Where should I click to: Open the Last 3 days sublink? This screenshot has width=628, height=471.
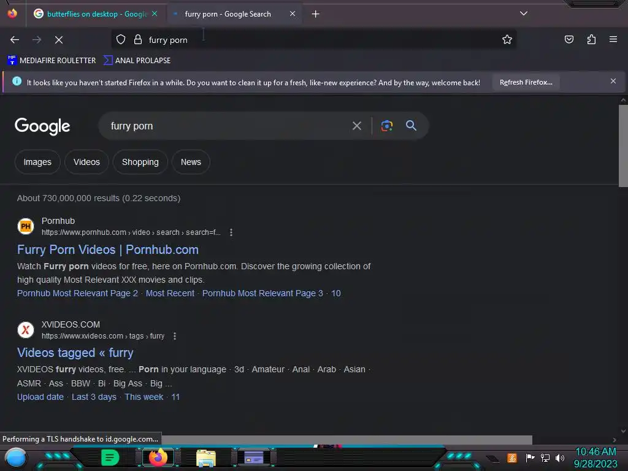(x=94, y=397)
